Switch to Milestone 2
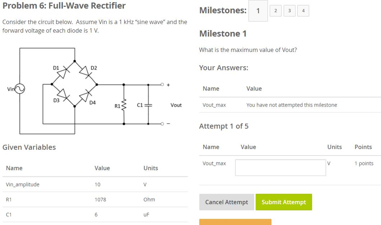Screen dimensions: 381x225 coord(275,10)
